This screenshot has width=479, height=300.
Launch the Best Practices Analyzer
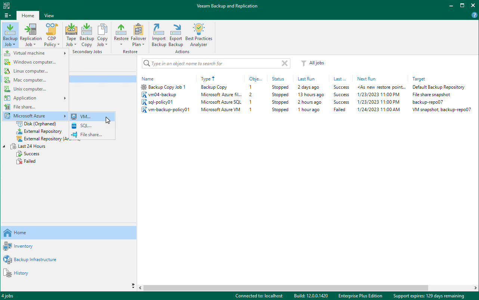tap(199, 35)
